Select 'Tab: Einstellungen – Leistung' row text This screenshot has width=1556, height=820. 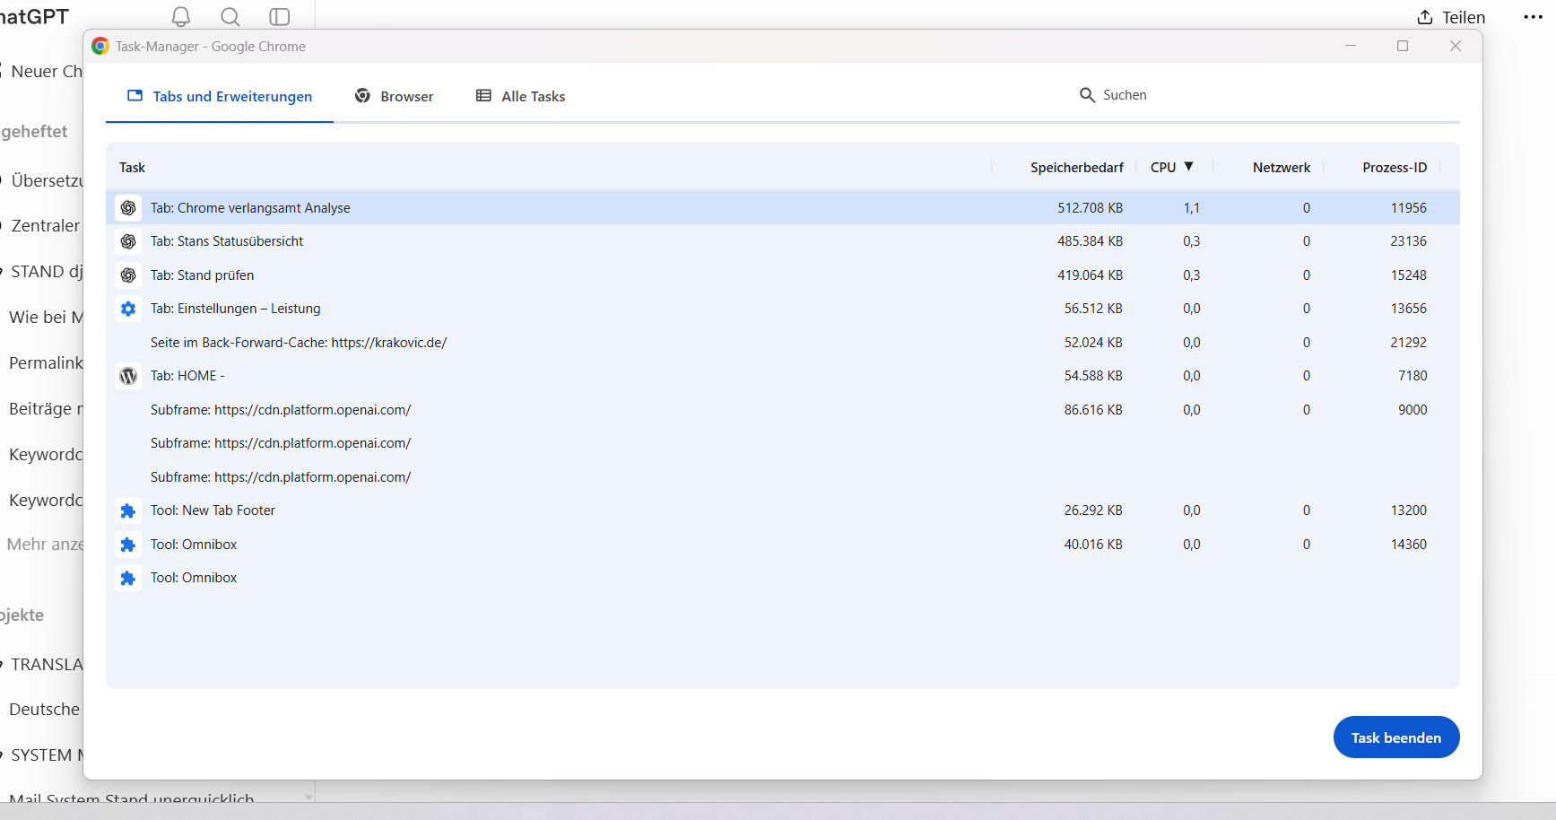pos(235,309)
